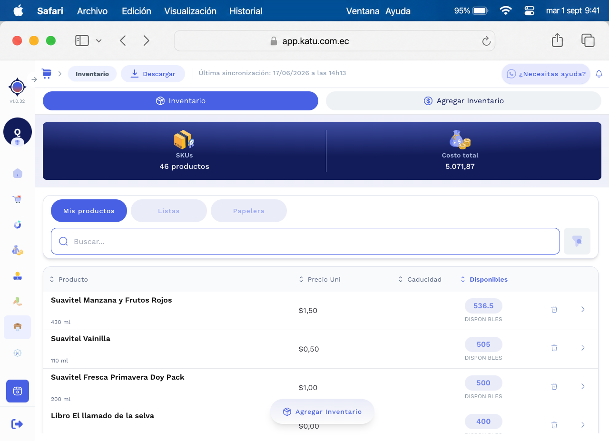Delete Libro El llamado de la selva

pyautogui.click(x=554, y=425)
